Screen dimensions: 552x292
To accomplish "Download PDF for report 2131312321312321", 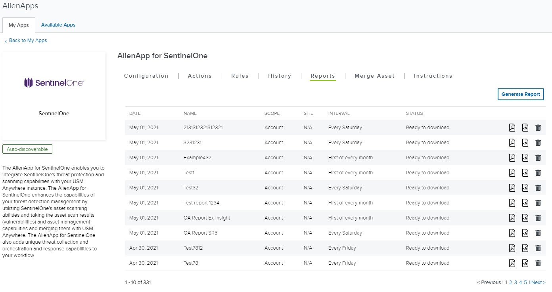I will point(512,128).
